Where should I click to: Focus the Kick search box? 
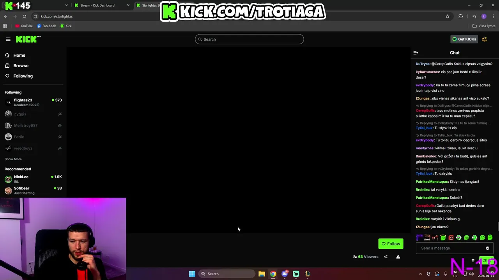tap(249, 39)
